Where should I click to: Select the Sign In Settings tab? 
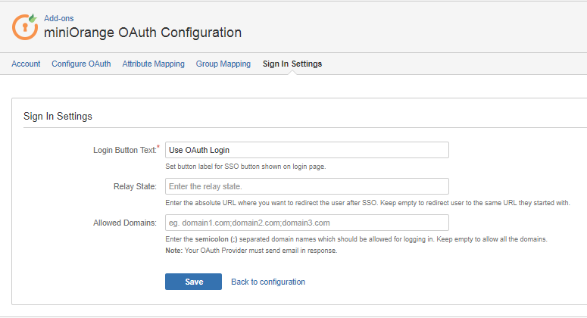point(292,64)
